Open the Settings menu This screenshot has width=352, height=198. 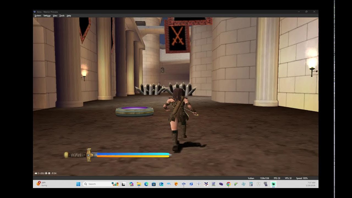click(x=47, y=16)
